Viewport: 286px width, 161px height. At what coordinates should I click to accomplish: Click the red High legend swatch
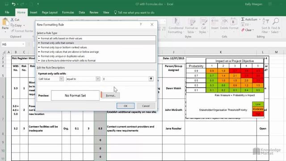tap(258, 114)
